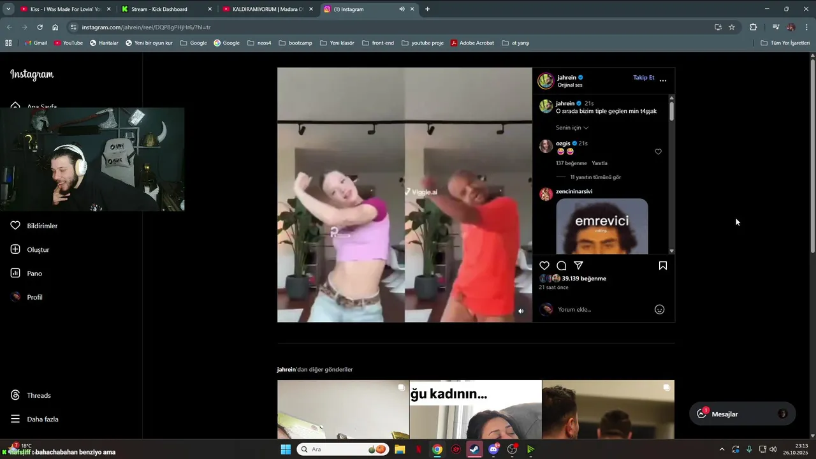Show hidden system tray icons
The image size is (816, 459).
pyautogui.click(x=722, y=449)
